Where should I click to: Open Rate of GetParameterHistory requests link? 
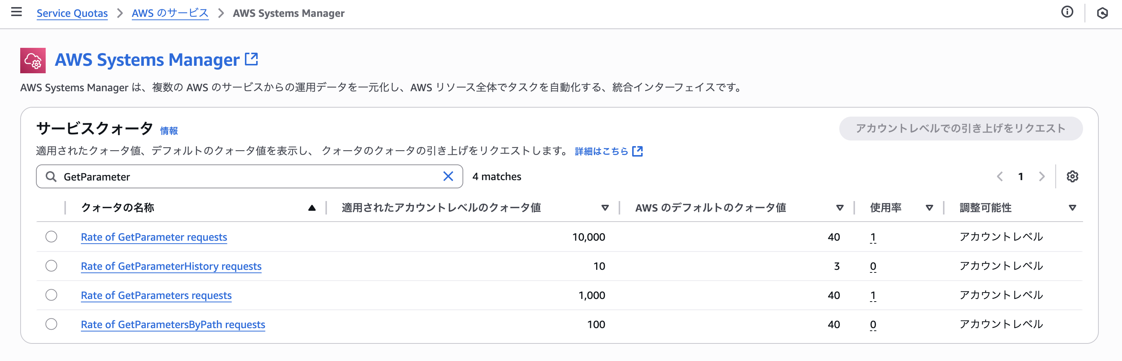(x=171, y=266)
